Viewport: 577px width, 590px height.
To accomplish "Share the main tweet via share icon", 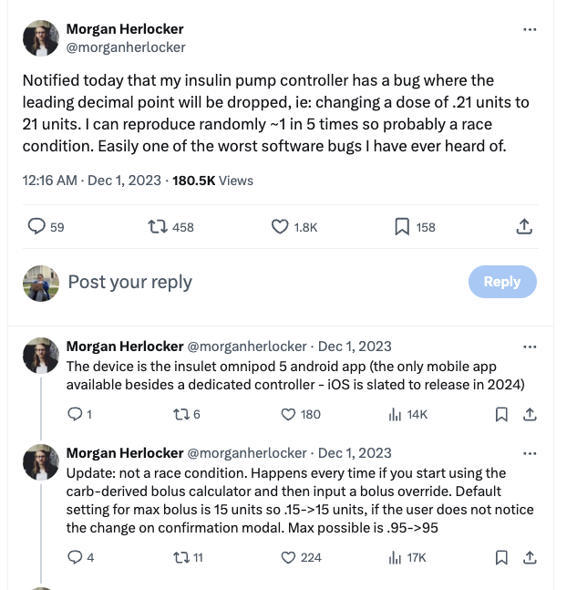I will (524, 227).
